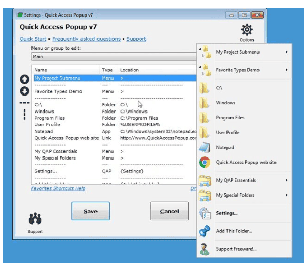Click the My Special Folders icon
This screenshot has width=308, height=269.
205,195
